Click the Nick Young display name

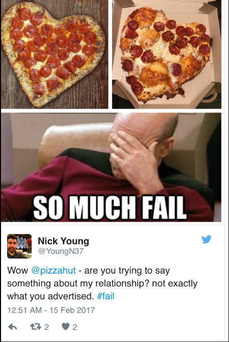tap(64, 241)
